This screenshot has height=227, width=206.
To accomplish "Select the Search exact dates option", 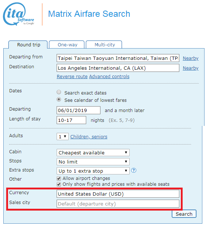I will coord(59,92).
